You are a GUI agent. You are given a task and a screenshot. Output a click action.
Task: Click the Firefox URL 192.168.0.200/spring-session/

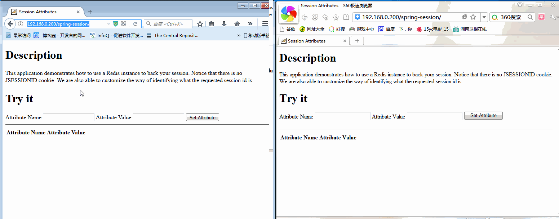[58, 24]
